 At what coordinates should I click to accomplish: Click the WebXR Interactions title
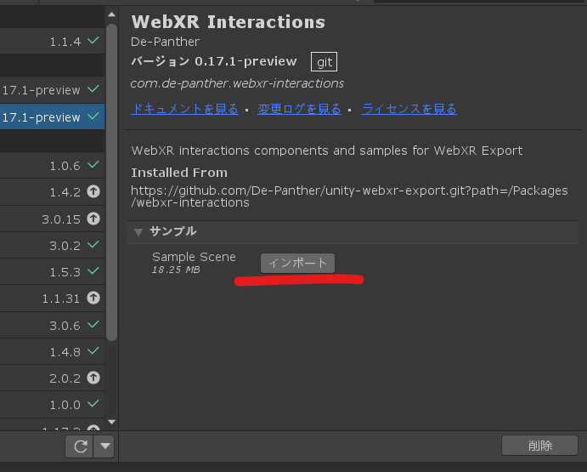229,22
